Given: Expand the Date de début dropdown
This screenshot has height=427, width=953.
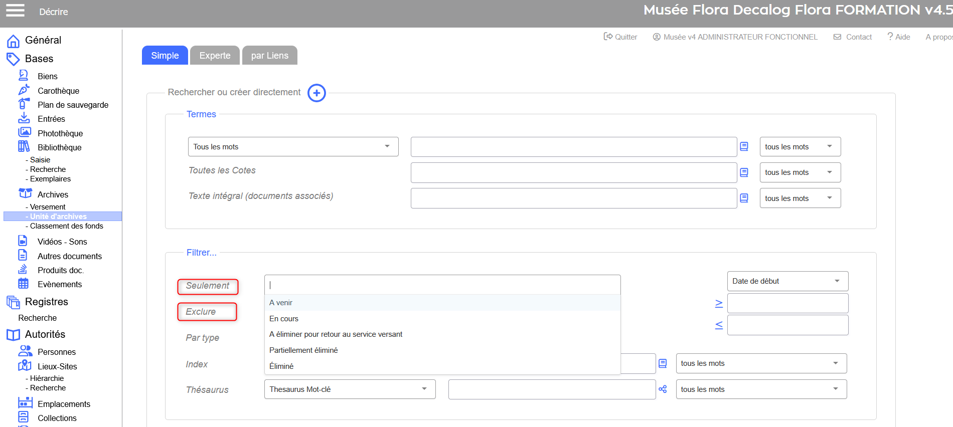Looking at the screenshot, I should (787, 281).
